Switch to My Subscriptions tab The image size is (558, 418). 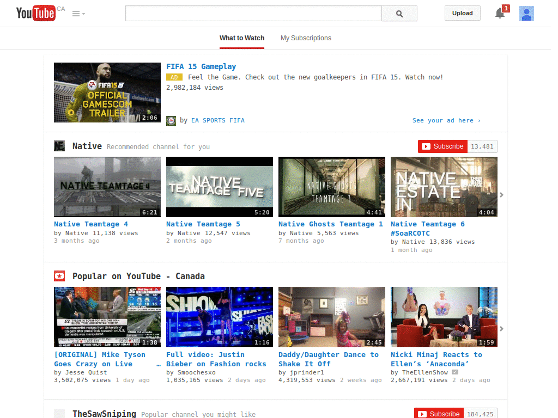(306, 38)
